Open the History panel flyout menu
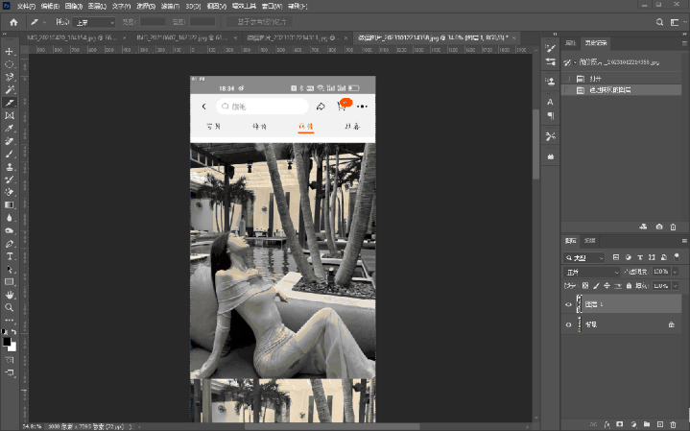The image size is (690, 431). (x=684, y=43)
